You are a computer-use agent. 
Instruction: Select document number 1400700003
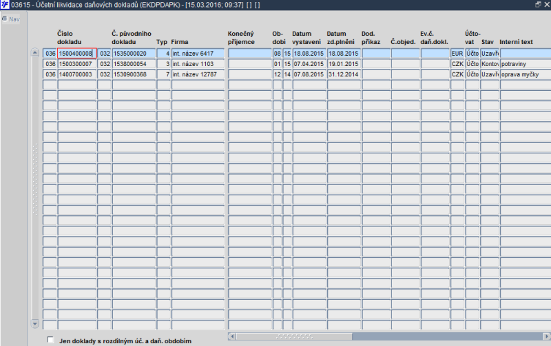(x=77, y=74)
